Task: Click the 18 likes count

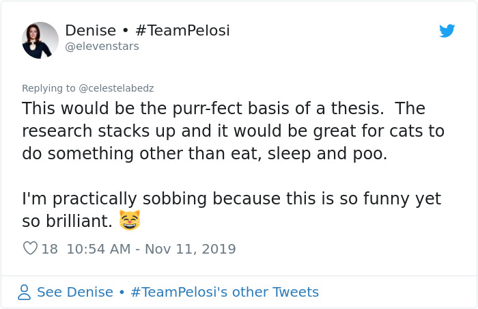Action: tap(50, 249)
